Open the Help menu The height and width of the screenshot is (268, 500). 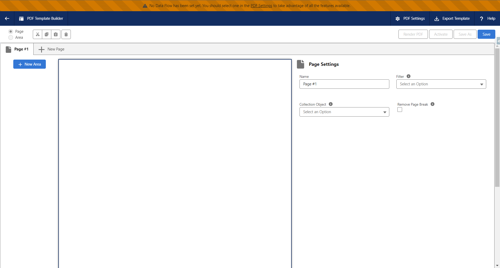(487, 18)
